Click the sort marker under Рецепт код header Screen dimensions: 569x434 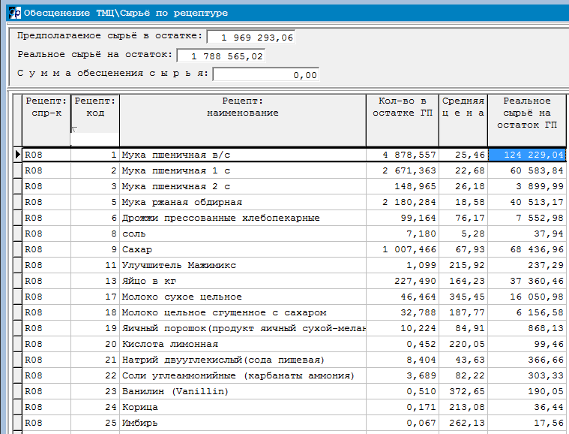[73, 129]
